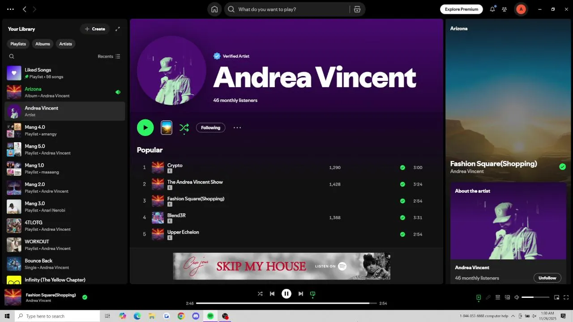Image resolution: width=573 pixels, height=322 pixels.
Task: Open Arizona link in Now Playing header
Action: click(459, 29)
